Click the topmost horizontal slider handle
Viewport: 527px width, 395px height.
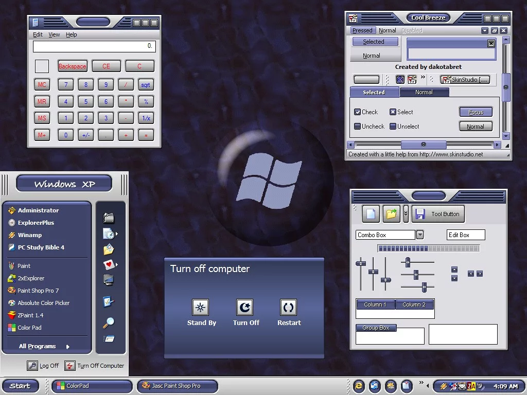tap(408, 262)
